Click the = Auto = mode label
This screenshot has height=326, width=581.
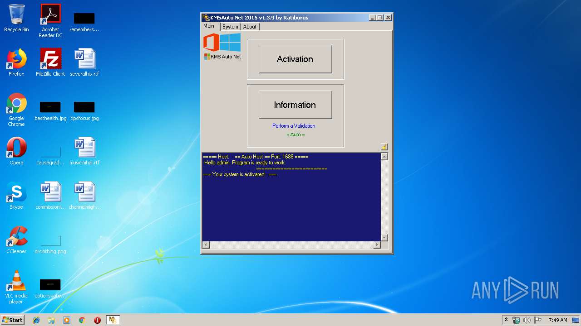click(295, 134)
